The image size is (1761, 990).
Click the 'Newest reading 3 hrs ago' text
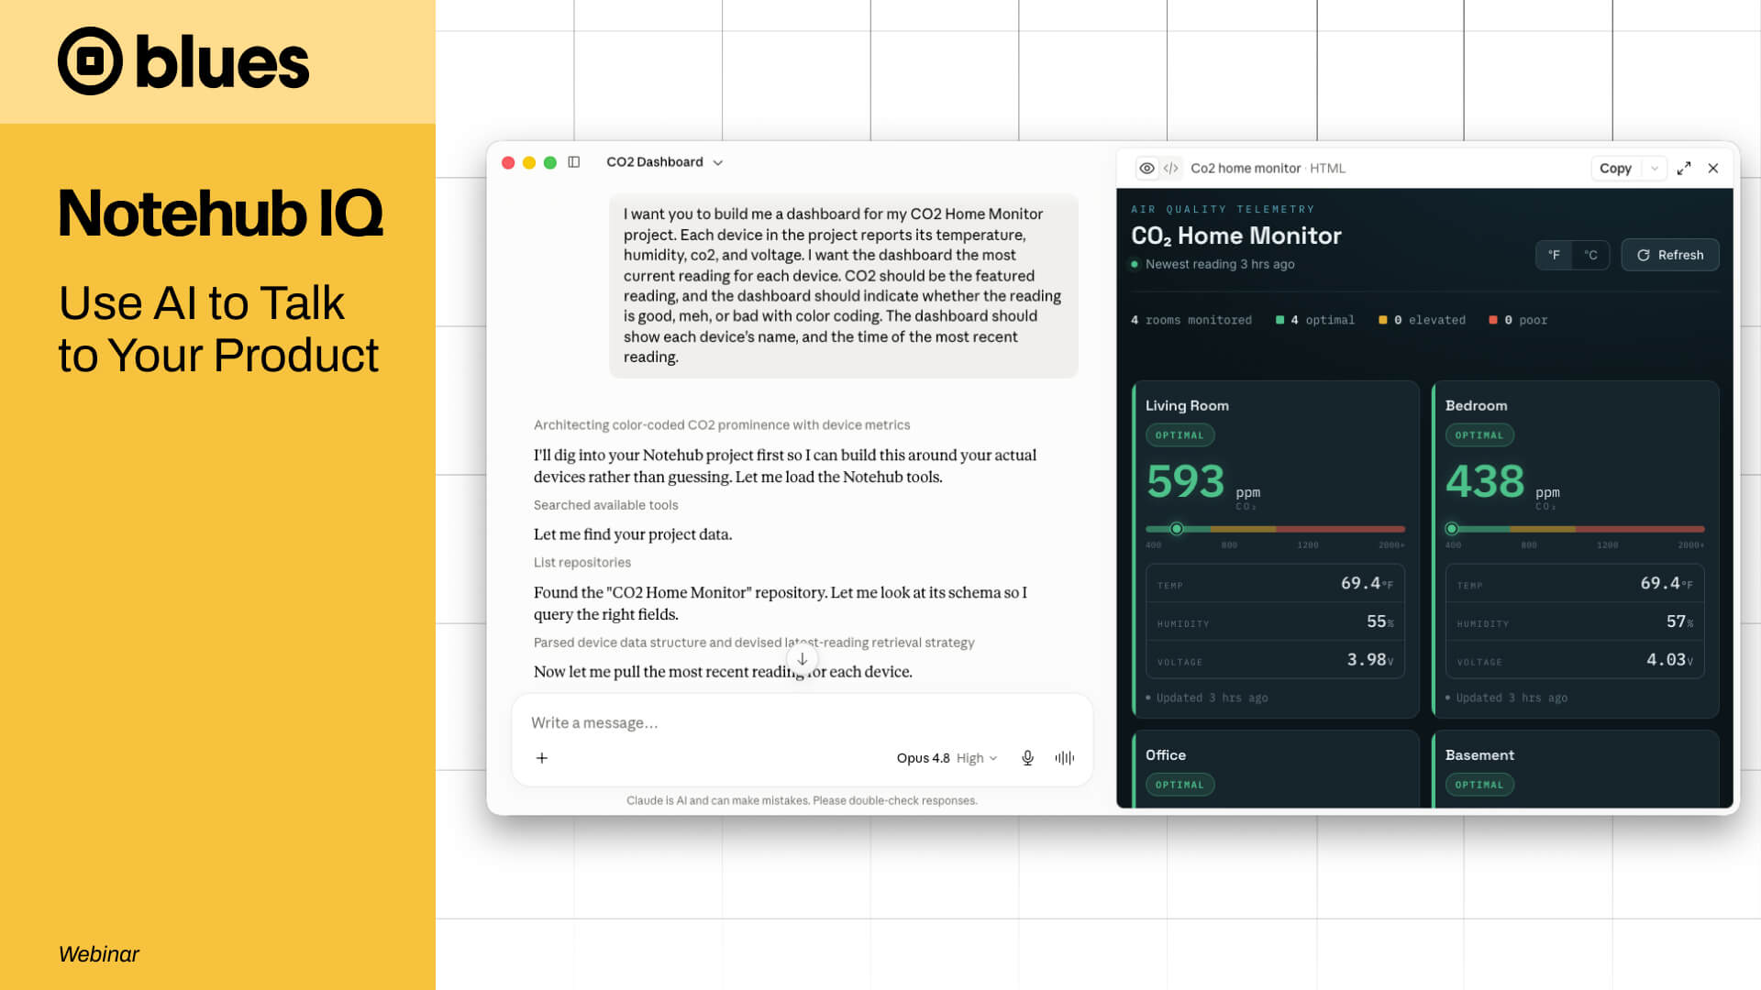(x=1220, y=264)
